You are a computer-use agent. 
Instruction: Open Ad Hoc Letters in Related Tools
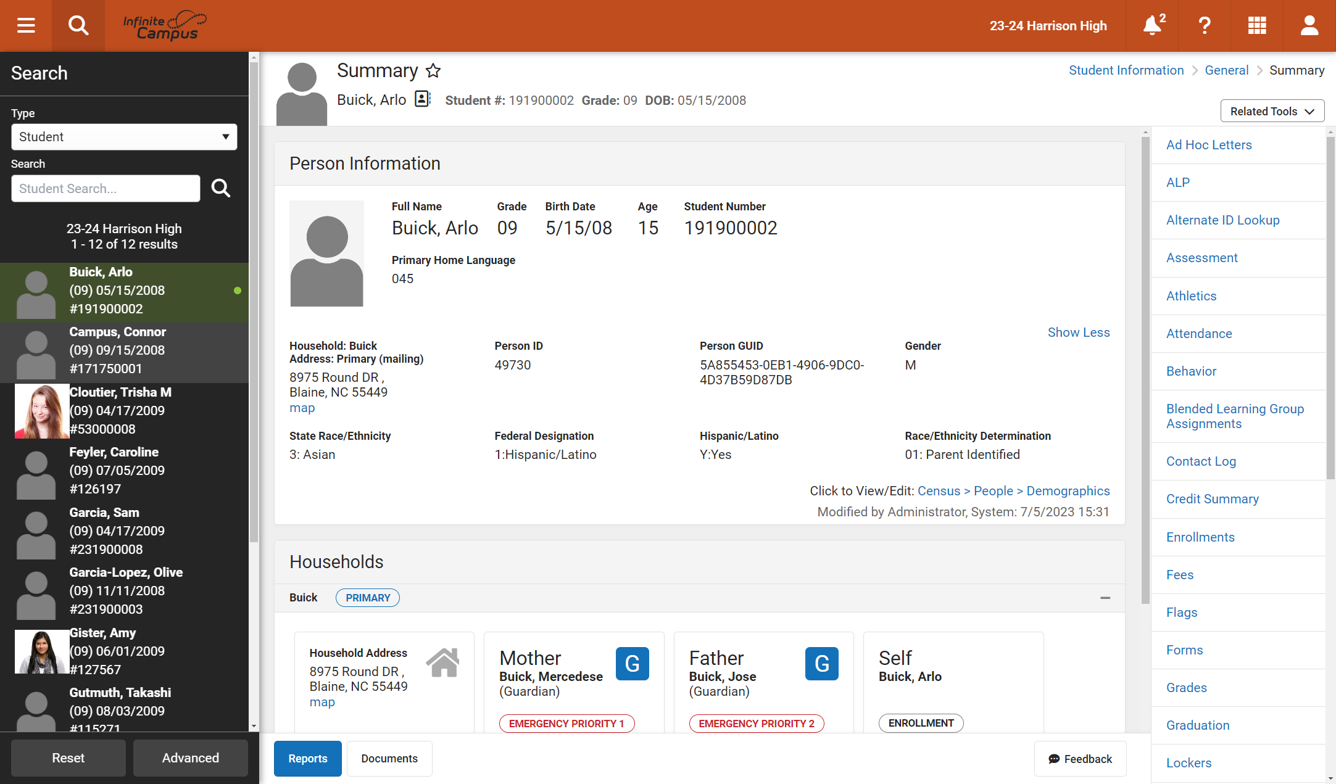[1209, 145]
